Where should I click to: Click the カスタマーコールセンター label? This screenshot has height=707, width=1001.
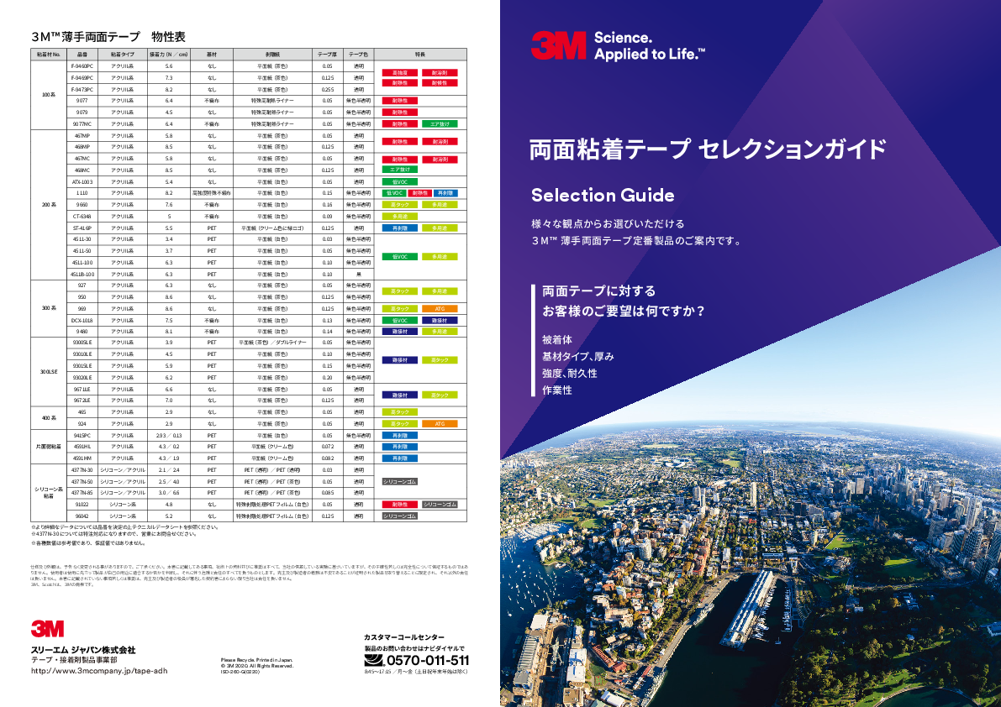(x=404, y=636)
